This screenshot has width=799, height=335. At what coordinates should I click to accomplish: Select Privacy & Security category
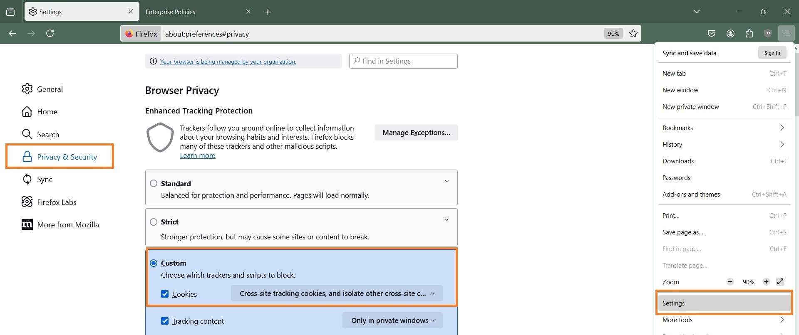click(60, 157)
